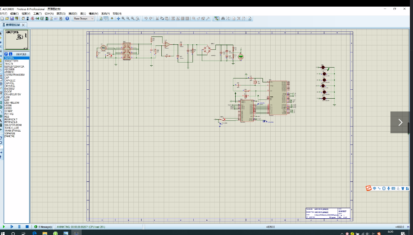Open the Base Design dropdown
Image resolution: width=413 pixels, height=235 pixels.
click(x=84, y=18)
